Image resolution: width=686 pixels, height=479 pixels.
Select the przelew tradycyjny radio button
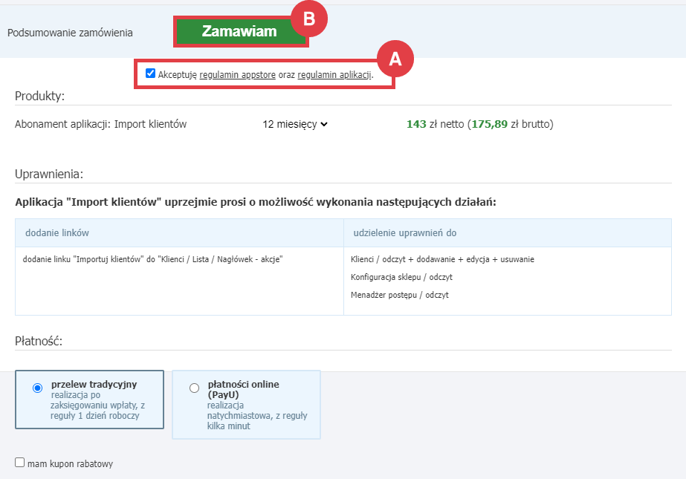pos(38,388)
